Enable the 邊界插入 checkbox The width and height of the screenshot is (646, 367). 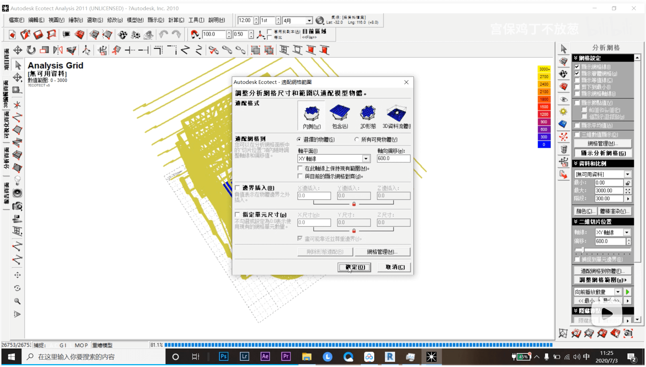(237, 188)
